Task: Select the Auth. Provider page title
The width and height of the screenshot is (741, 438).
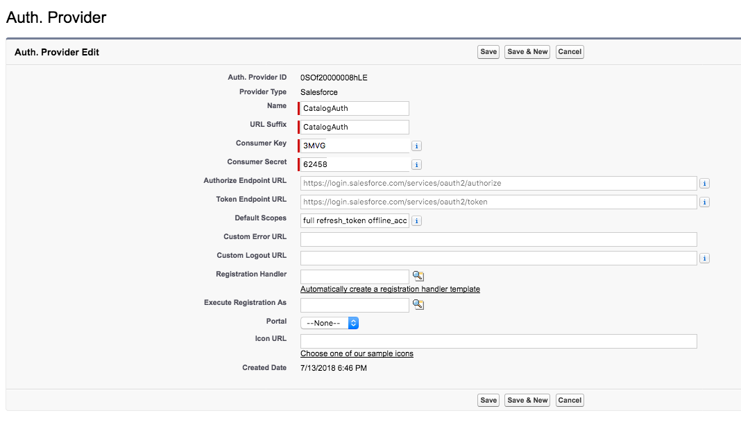Action: [56, 17]
